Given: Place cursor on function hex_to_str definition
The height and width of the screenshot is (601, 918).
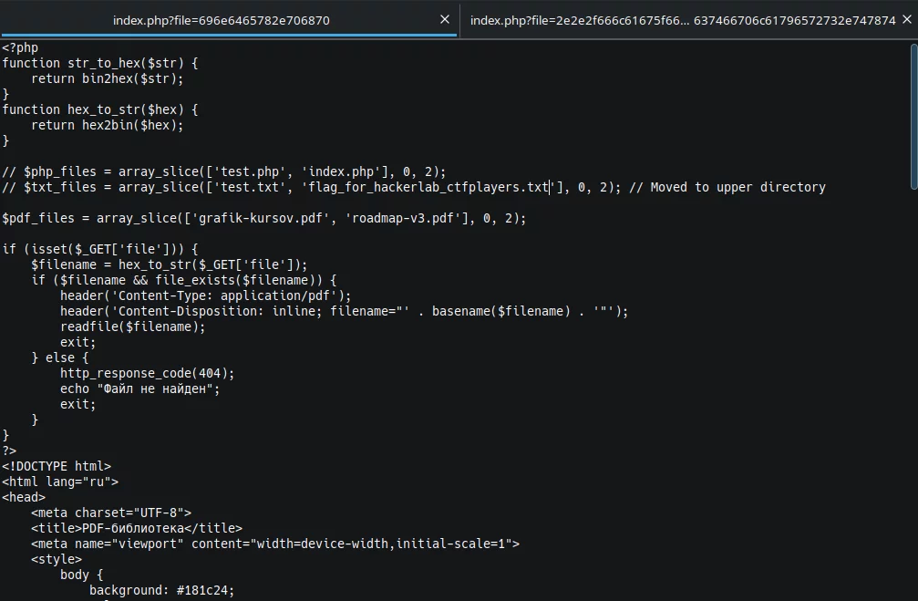Looking at the screenshot, I should pos(99,109).
